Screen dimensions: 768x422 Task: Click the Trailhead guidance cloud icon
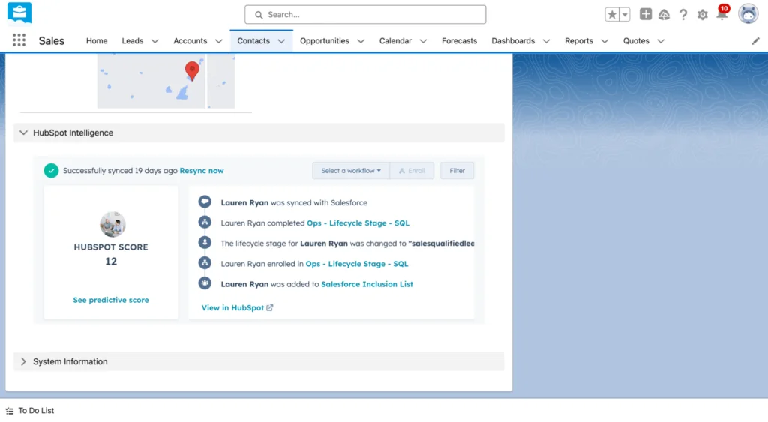pyautogui.click(x=664, y=15)
